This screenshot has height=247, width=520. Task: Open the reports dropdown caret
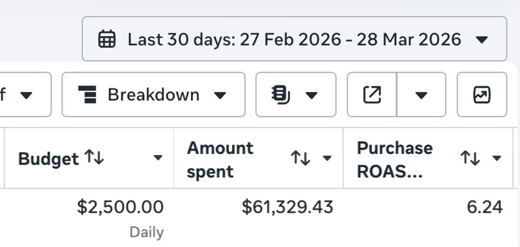coord(312,95)
